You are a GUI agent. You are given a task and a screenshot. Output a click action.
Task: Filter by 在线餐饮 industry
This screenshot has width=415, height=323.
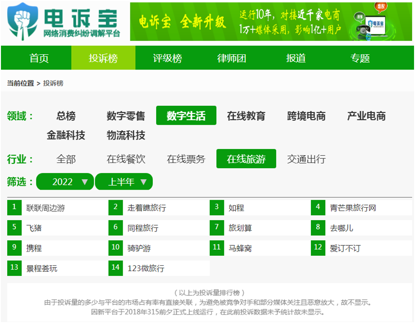(x=126, y=159)
